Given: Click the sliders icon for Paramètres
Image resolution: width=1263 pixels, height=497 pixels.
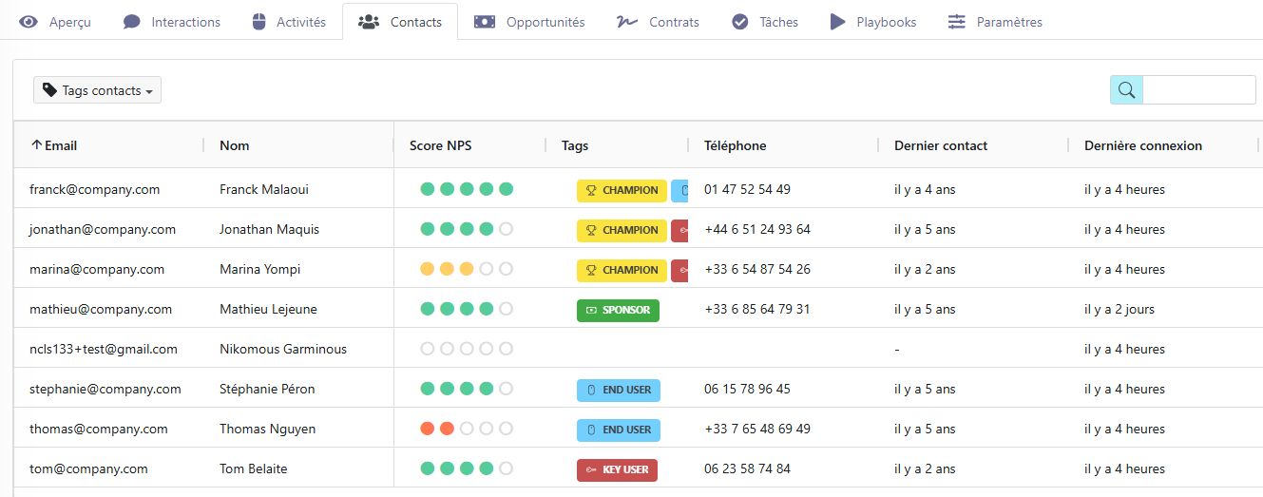Looking at the screenshot, I should point(957,22).
